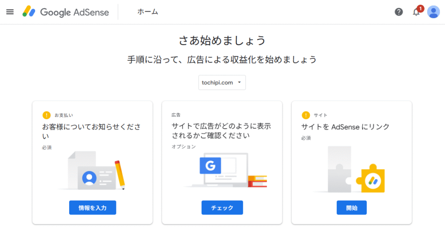
Task: Open the hamburger main menu
Action: pyautogui.click(x=10, y=12)
